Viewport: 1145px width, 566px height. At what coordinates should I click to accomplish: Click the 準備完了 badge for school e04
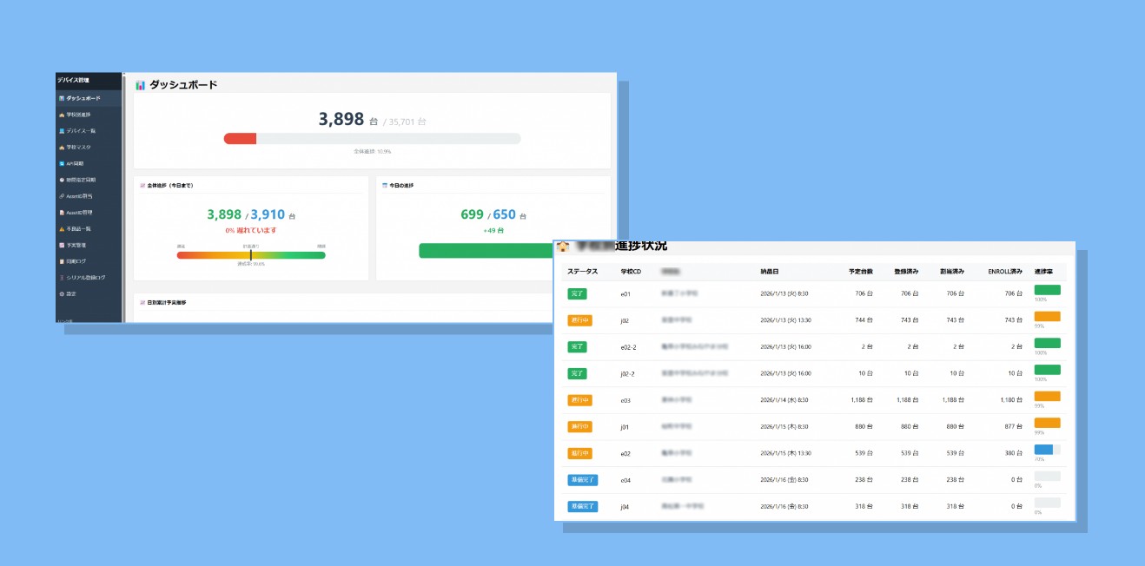(x=582, y=480)
